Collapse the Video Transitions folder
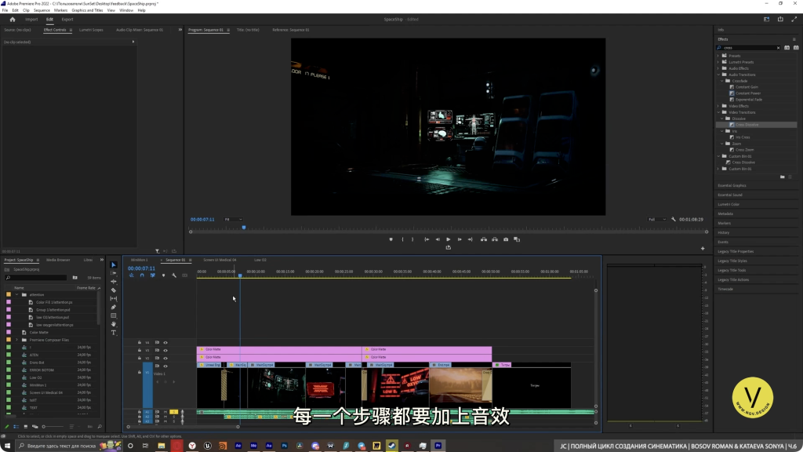Viewport: 803px width, 452px height. pyautogui.click(x=718, y=112)
